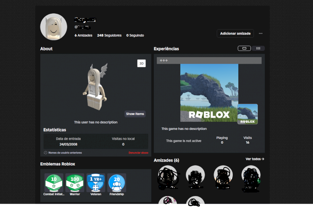Click the Visitas no local label
The image size is (313, 207).
pos(123,139)
